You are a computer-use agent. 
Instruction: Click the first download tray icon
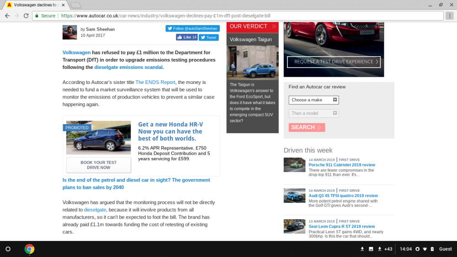click(362, 249)
